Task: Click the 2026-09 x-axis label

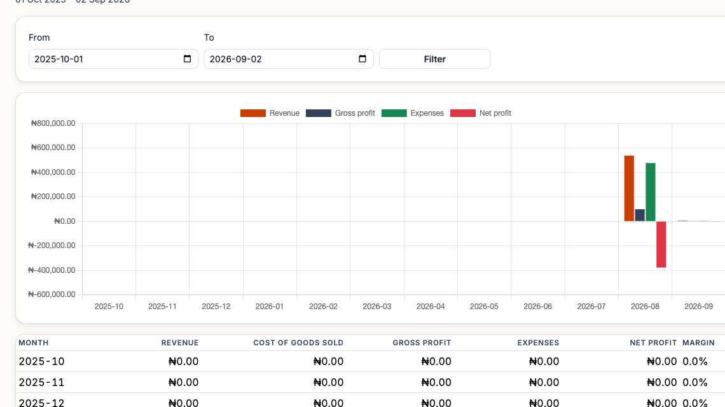Action: click(699, 306)
